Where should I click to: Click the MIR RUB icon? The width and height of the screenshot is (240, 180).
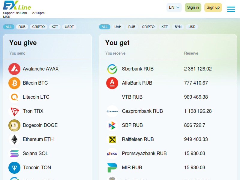point(112,168)
